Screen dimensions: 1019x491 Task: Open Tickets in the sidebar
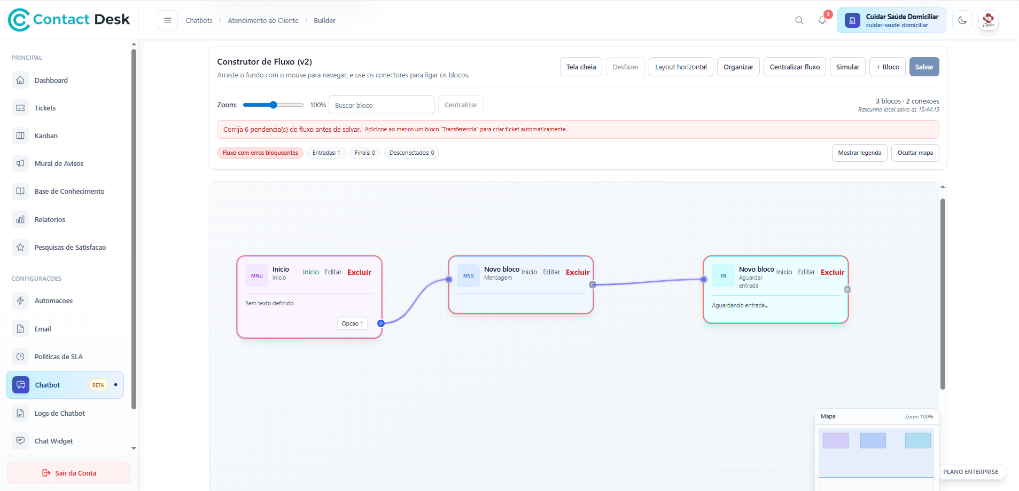click(45, 108)
